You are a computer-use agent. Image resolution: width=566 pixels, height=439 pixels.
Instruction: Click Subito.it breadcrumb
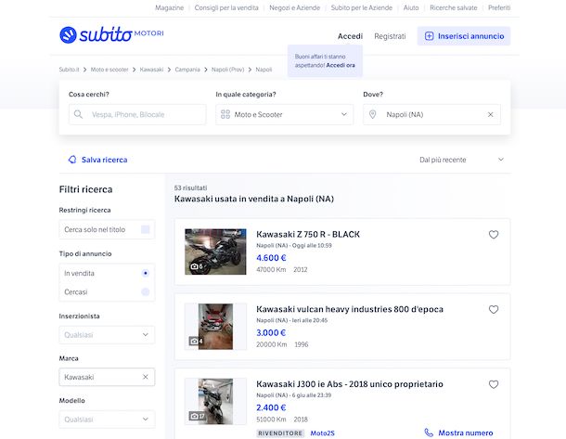(x=69, y=70)
